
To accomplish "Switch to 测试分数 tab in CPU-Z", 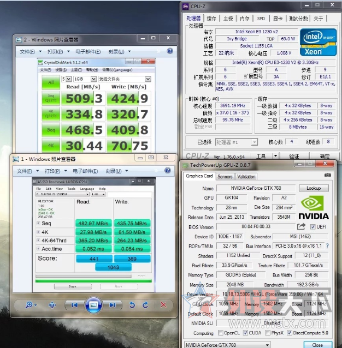I will coord(298,19).
